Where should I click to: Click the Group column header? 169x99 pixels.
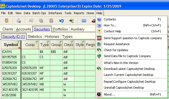point(56,45)
